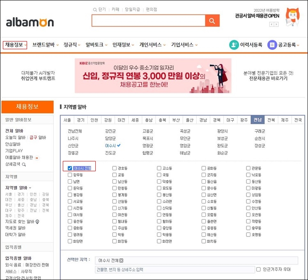Screen dimensions: 308x280
Task: Open the 공고등록 dropdown chevron
Action: [298, 45]
